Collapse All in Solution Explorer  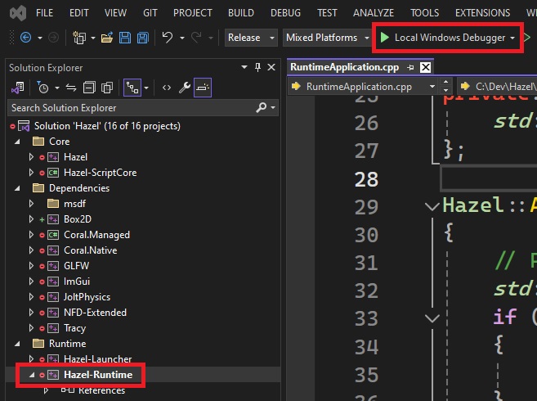tap(89, 88)
